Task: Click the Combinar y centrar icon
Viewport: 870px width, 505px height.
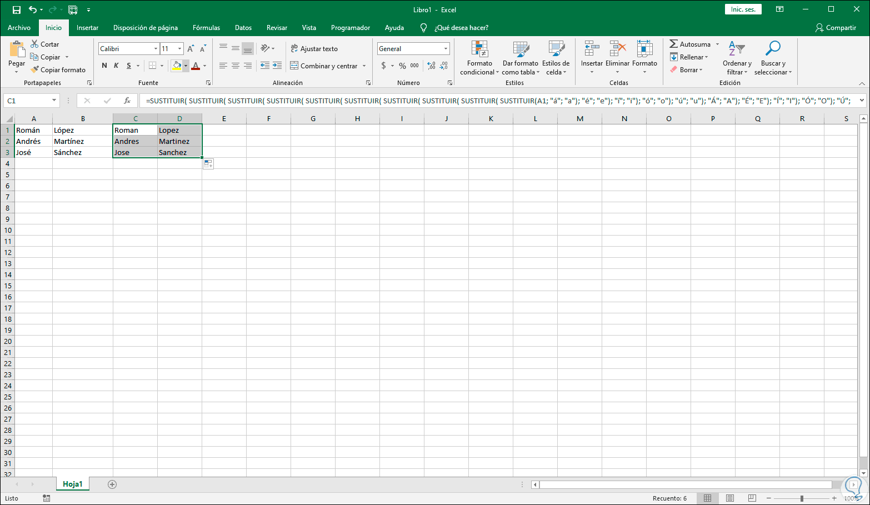Action: pos(296,65)
